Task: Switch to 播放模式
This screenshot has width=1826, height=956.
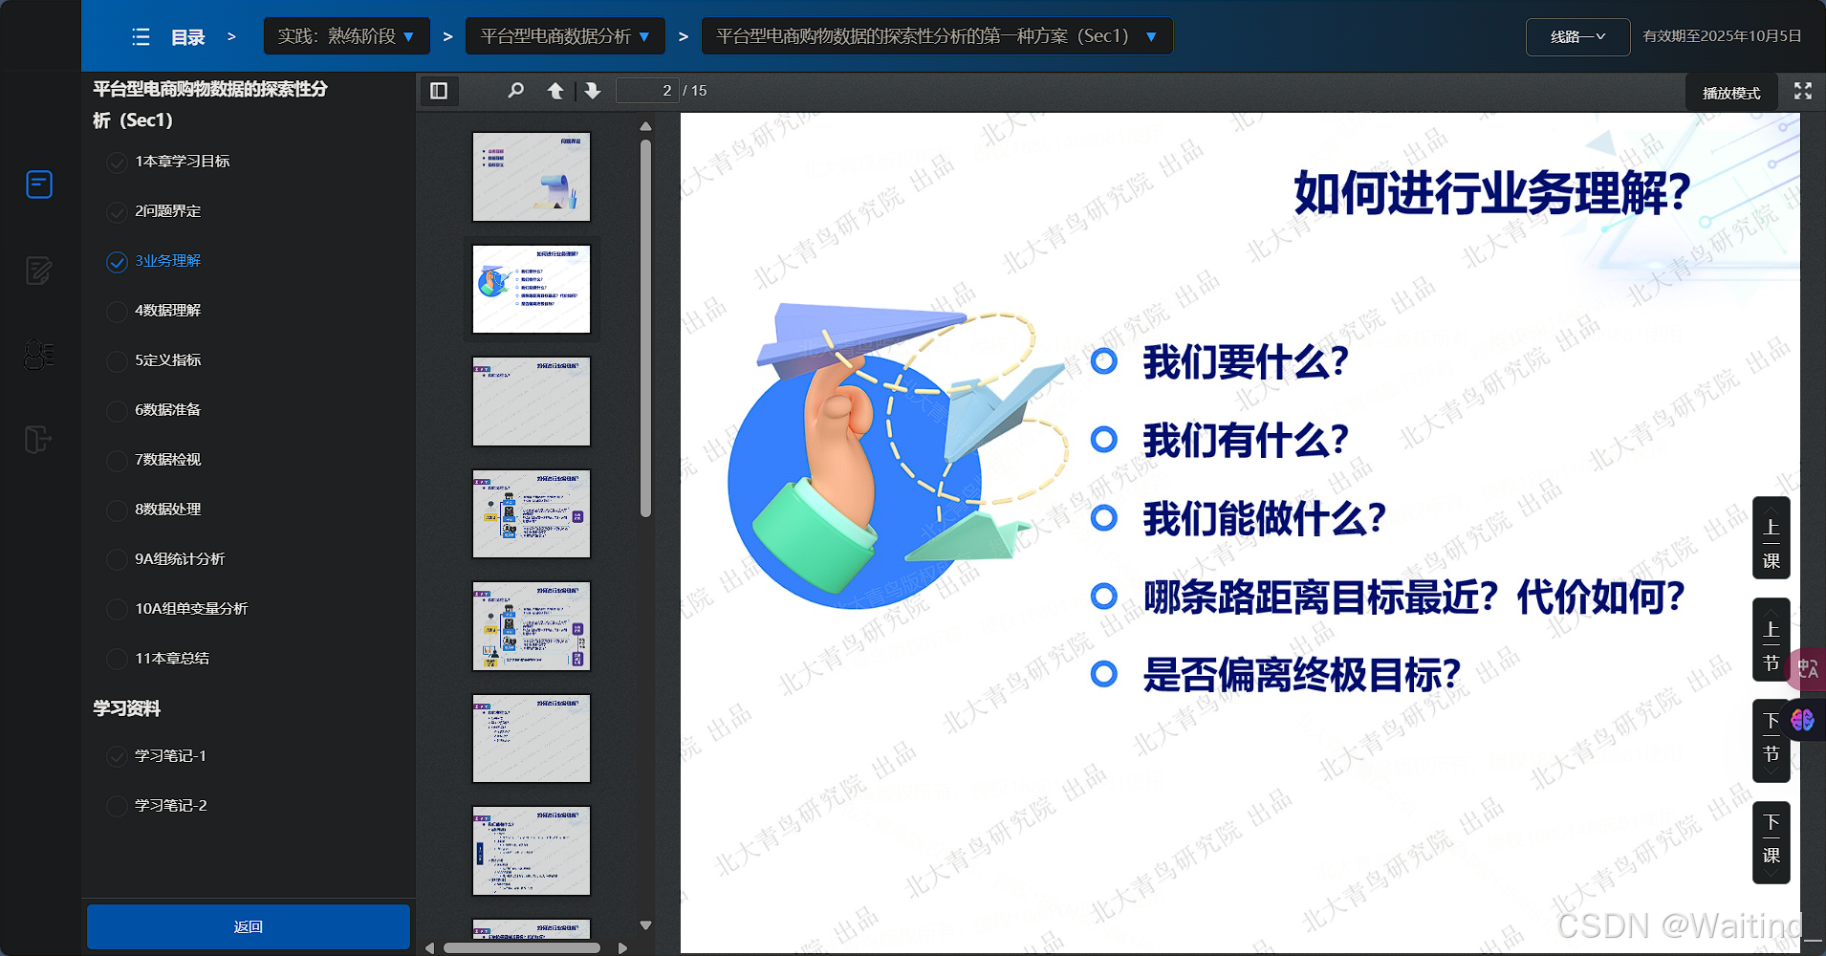Action: click(x=1731, y=93)
